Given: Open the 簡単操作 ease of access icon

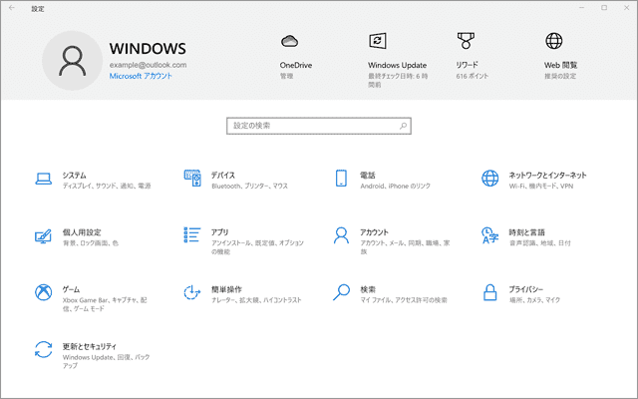Looking at the screenshot, I should pos(192,292).
